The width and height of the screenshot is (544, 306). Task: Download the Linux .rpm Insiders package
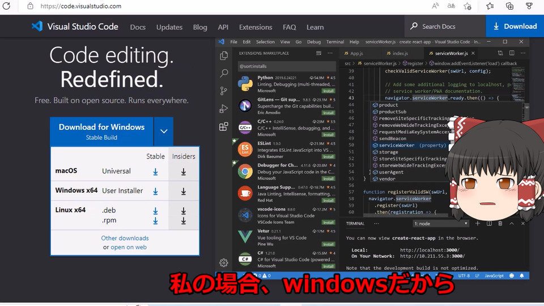click(184, 220)
